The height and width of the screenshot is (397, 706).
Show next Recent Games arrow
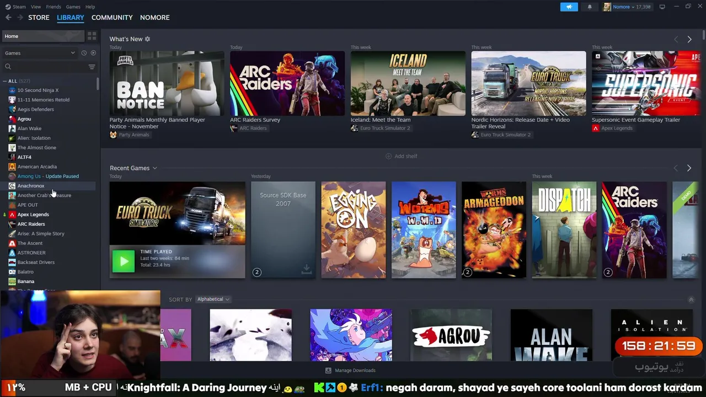(689, 168)
